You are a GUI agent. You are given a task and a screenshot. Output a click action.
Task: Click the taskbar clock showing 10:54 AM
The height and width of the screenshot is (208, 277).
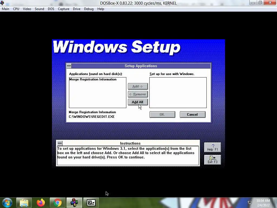pyautogui.click(x=263, y=201)
